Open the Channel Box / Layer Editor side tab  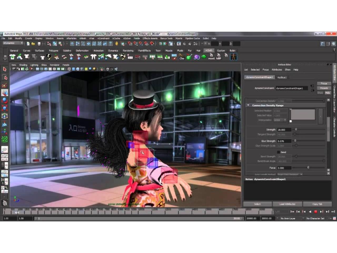(335, 99)
